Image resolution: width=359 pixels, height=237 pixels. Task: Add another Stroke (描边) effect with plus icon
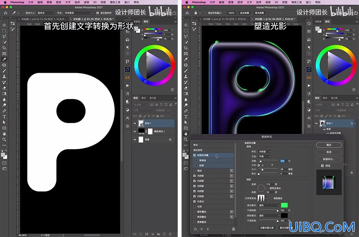point(231,171)
